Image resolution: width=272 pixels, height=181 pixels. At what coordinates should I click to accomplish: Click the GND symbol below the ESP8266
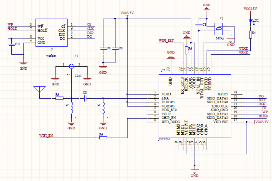[x=195, y=172]
